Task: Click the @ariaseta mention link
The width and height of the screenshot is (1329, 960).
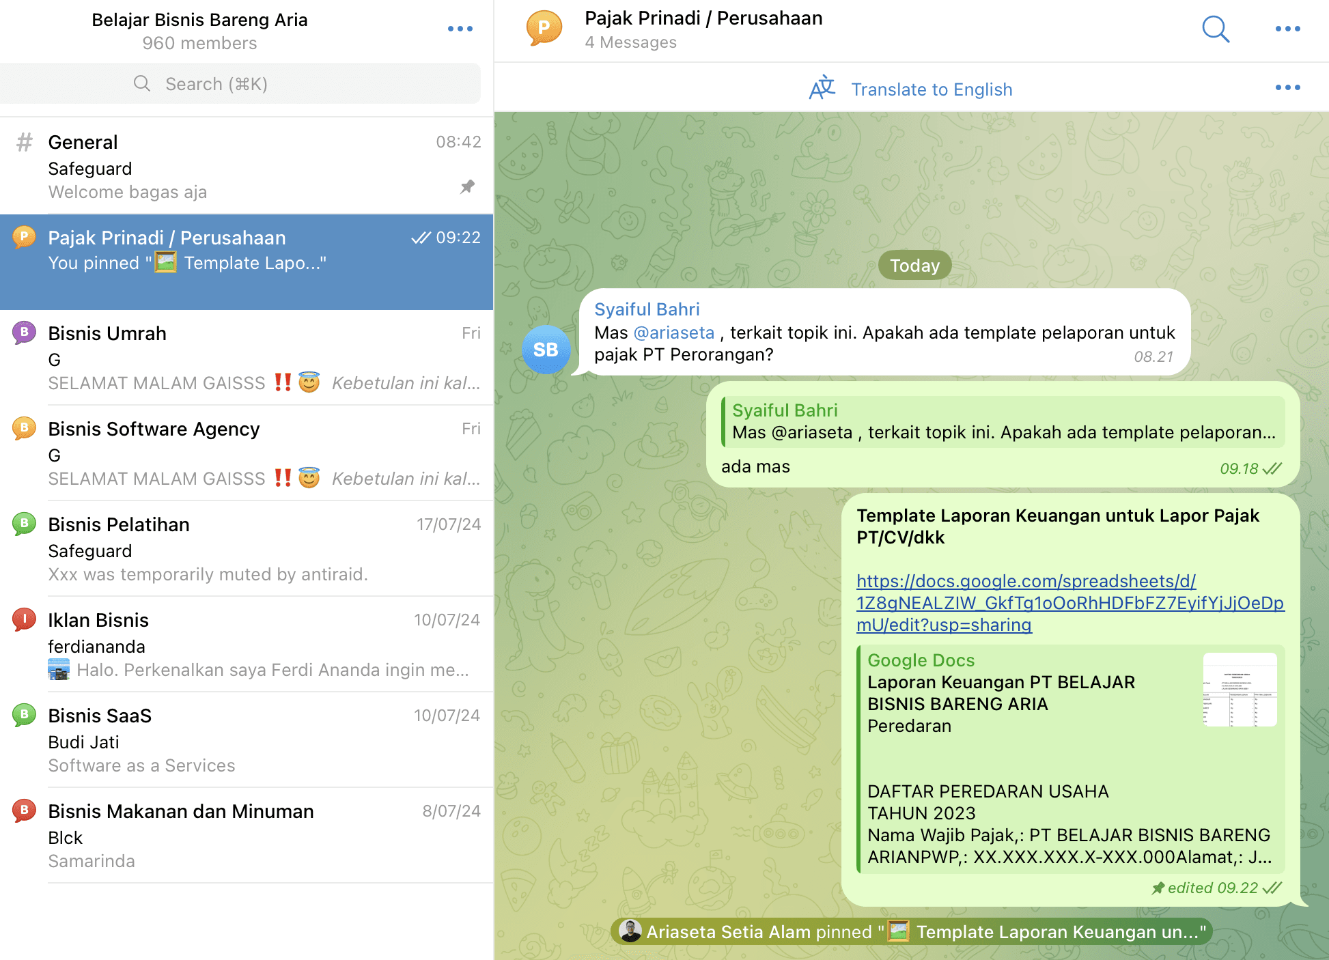Action: tap(674, 333)
